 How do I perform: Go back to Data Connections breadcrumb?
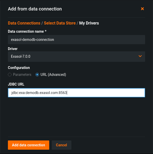click(x=24, y=23)
